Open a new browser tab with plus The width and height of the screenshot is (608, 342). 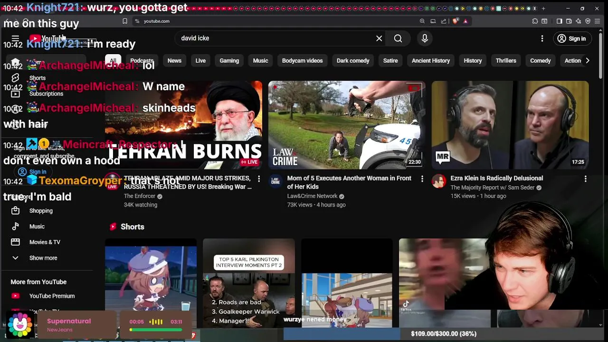pos(543,8)
